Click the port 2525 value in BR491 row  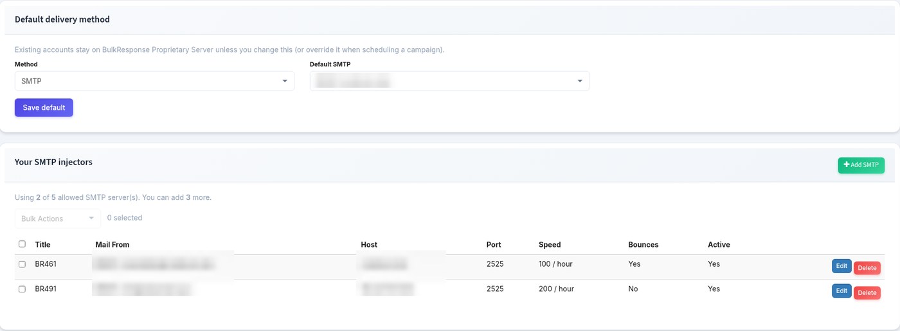click(x=495, y=289)
